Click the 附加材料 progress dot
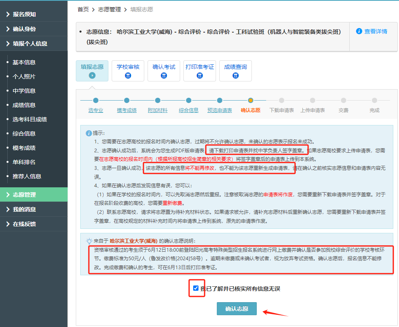This screenshot has width=399, height=327. coord(158,101)
